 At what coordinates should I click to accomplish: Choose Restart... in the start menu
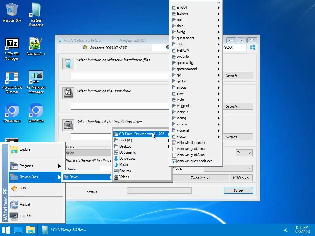pos(36,205)
